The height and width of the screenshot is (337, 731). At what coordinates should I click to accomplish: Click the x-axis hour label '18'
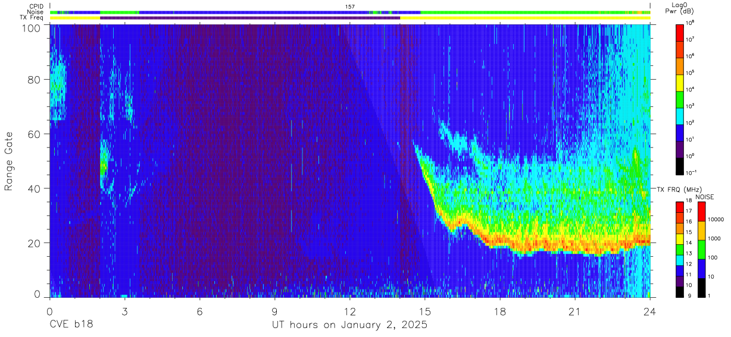[x=500, y=311]
